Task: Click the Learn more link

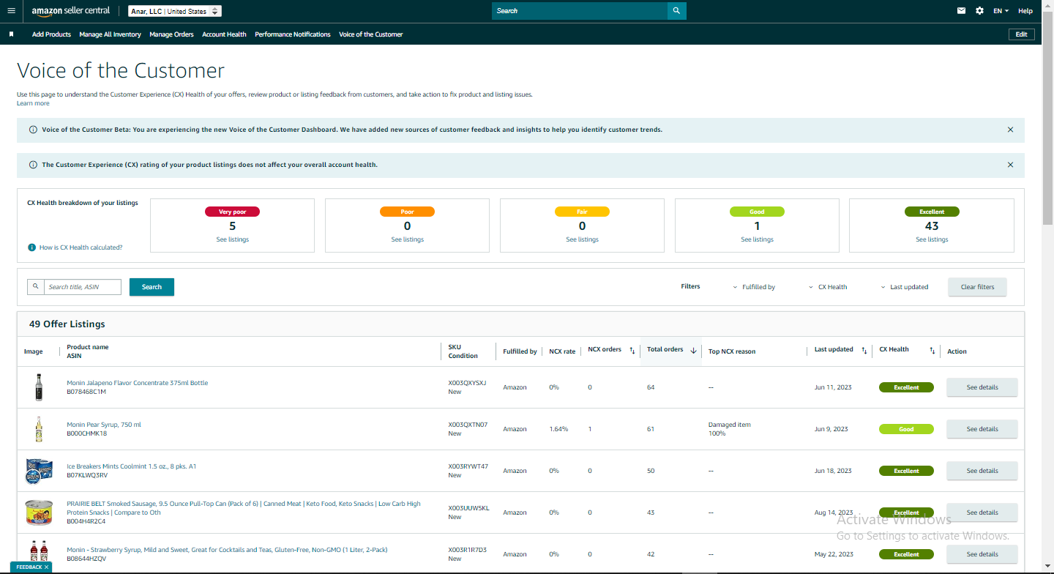Action: point(33,103)
